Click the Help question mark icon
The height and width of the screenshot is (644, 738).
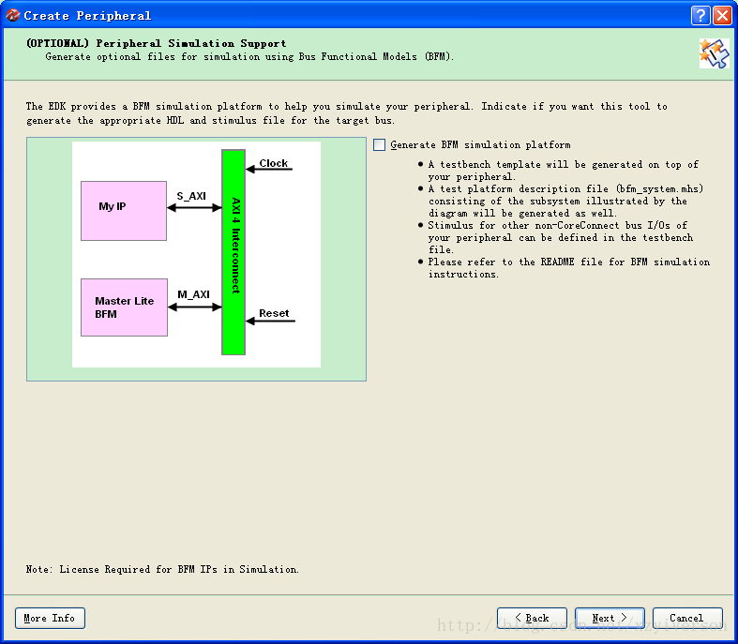click(700, 16)
